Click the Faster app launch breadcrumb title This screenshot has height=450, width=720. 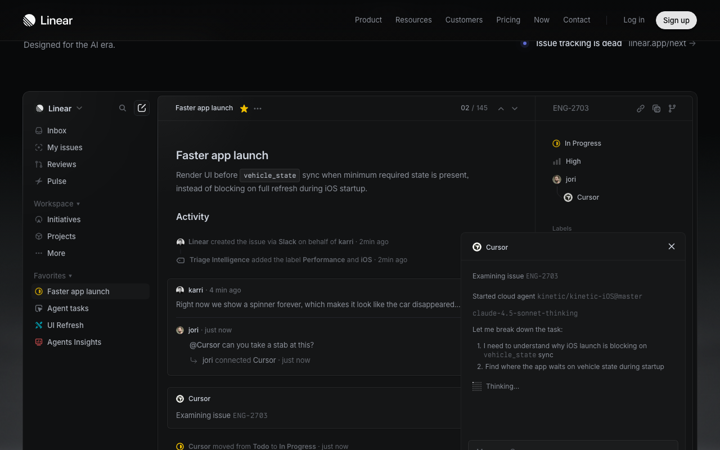[x=204, y=108]
